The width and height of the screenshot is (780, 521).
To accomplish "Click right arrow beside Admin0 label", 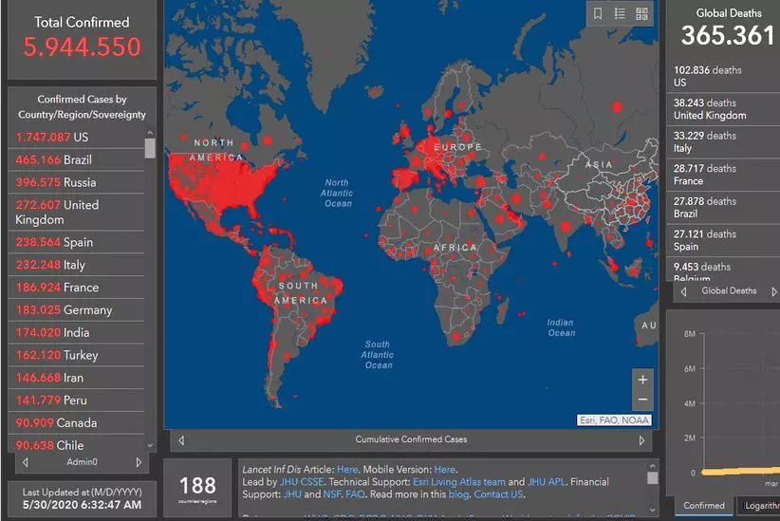I will pos(139,462).
